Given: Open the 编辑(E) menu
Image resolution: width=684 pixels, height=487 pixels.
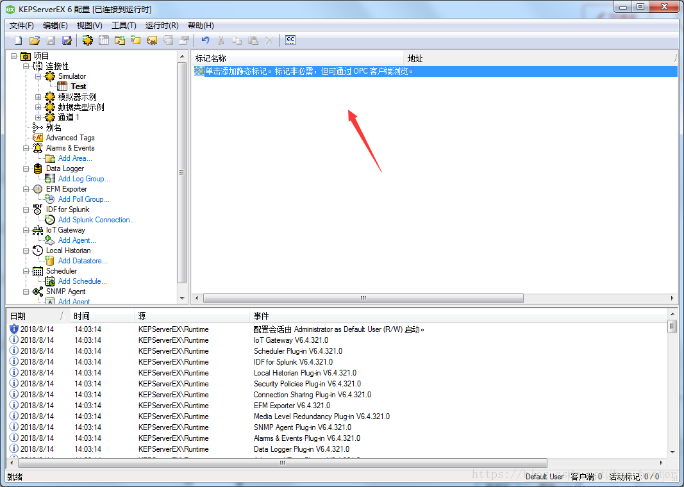Looking at the screenshot, I should coord(55,25).
